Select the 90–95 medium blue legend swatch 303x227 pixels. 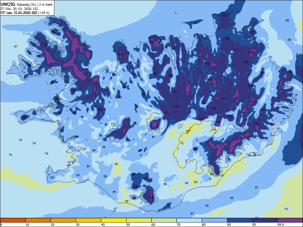pyautogui.click(x=240, y=220)
